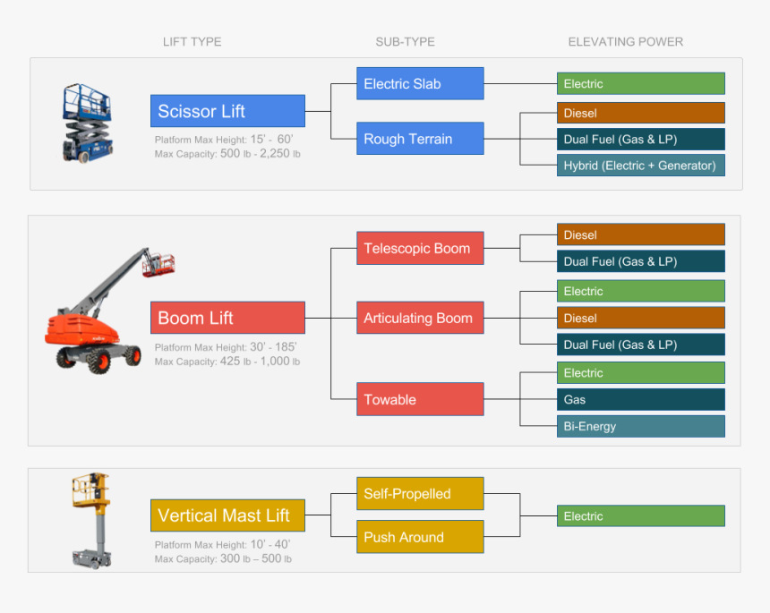The height and width of the screenshot is (613, 770).
Task: Select the blue Scissor Lift box
Action: pos(227,111)
